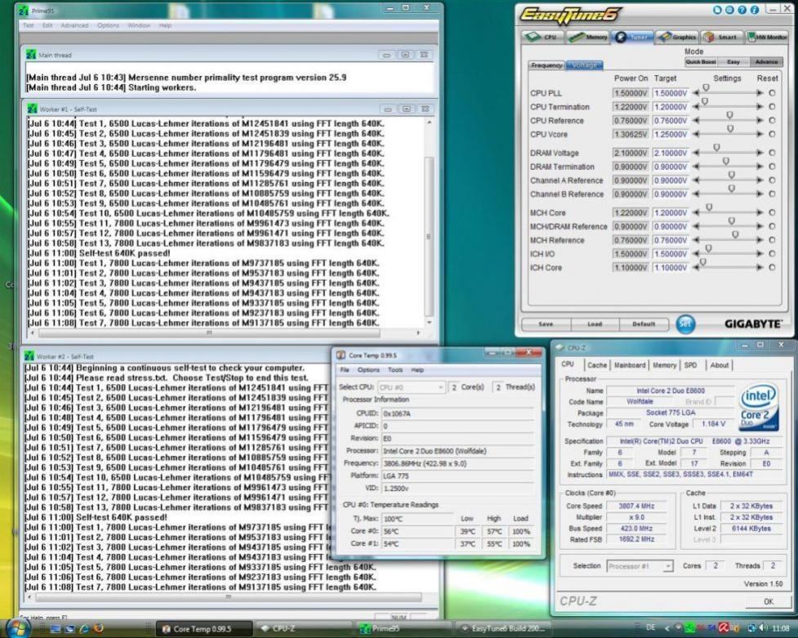Click the DRAM Voltage slider handle
This screenshot has width=798, height=638.
click(716, 148)
